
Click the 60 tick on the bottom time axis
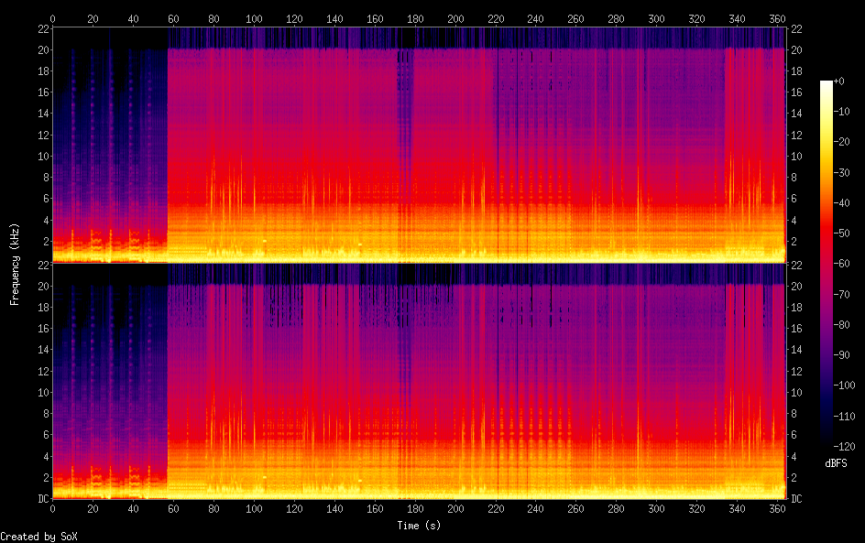(x=173, y=509)
